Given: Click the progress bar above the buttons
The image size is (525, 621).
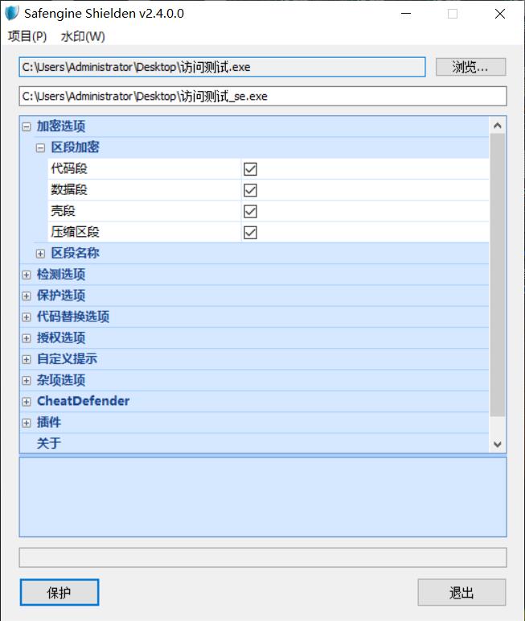Looking at the screenshot, I should tap(263, 557).
